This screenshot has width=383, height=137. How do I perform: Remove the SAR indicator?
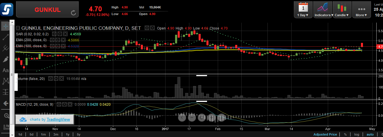pyautogui.click(x=66, y=34)
